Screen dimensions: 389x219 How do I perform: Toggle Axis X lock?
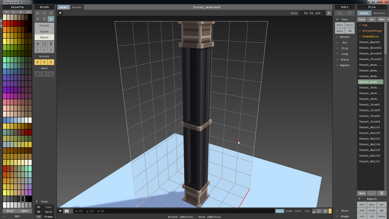(38, 74)
